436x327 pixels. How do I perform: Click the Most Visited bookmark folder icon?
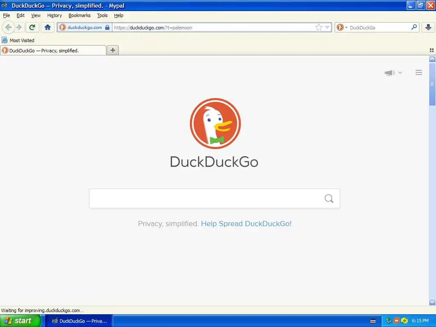coord(4,40)
